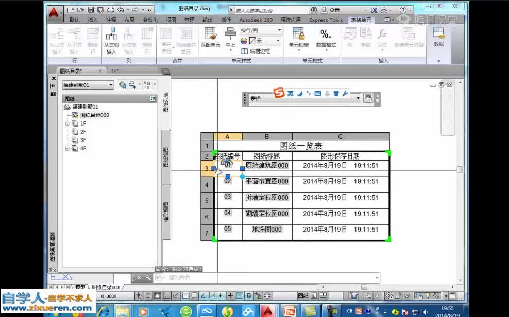Select column header B of the table
This screenshot has width=509, height=317.
point(267,136)
